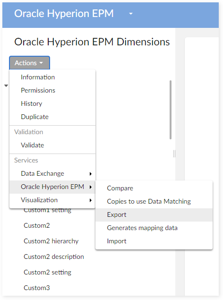Click the Actions dropdown button
The image size is (223, 300).
[x=29, y=63]
